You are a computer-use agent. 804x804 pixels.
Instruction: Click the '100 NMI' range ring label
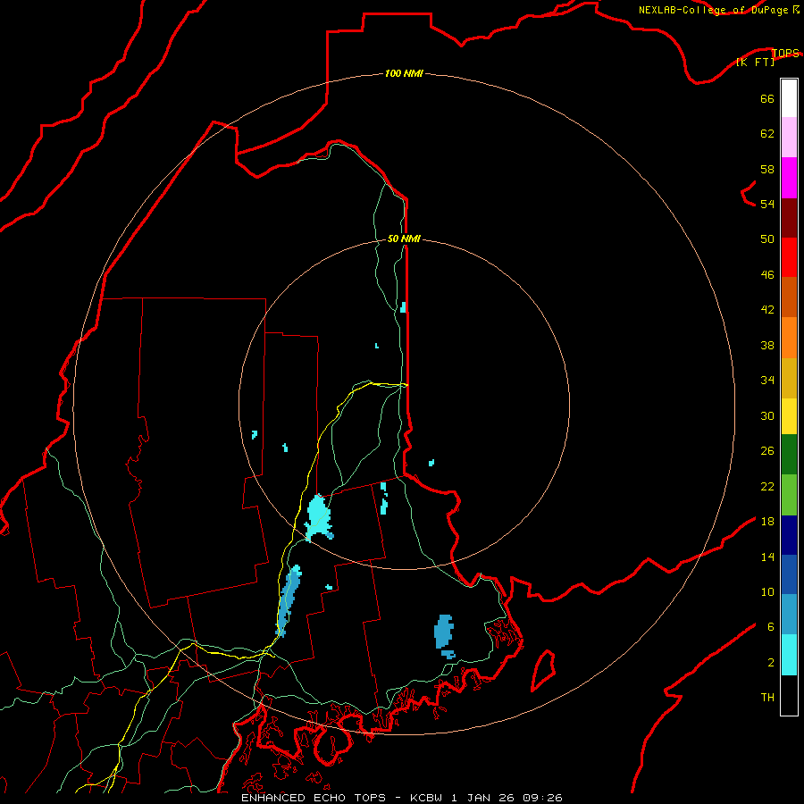click(x=404, y=73)
